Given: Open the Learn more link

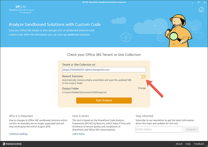Looking at the screenshot, I should click(x=79, y=134).
